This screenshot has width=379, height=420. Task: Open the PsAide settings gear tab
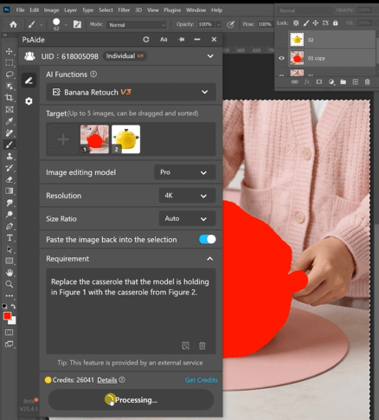tap(29, 101)
